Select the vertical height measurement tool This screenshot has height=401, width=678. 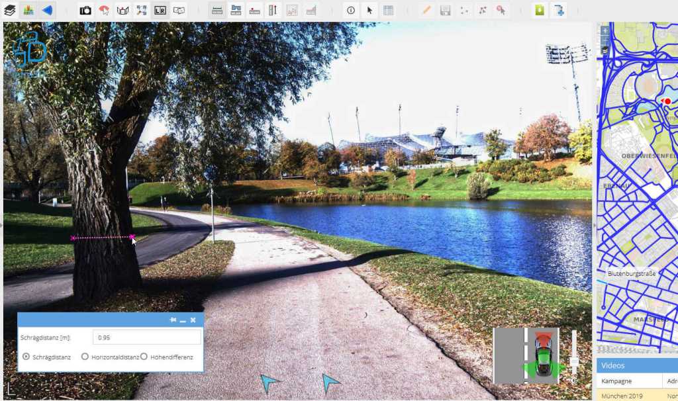[x=273, y=10]
